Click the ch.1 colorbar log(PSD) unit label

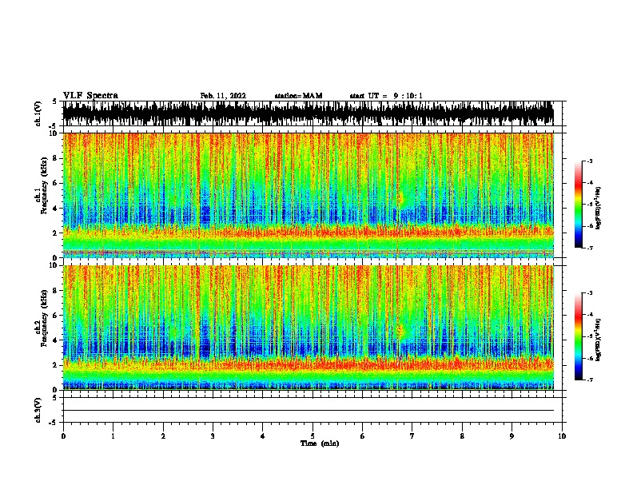pyautogui.click(x=598, y=209)
